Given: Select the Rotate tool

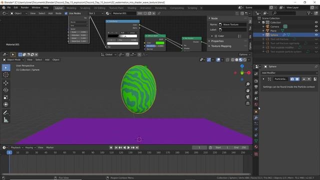Looking at the screenshot, I should coord(6,90).
